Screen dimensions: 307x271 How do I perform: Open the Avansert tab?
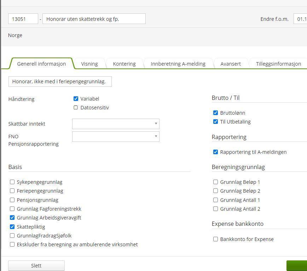231,64
